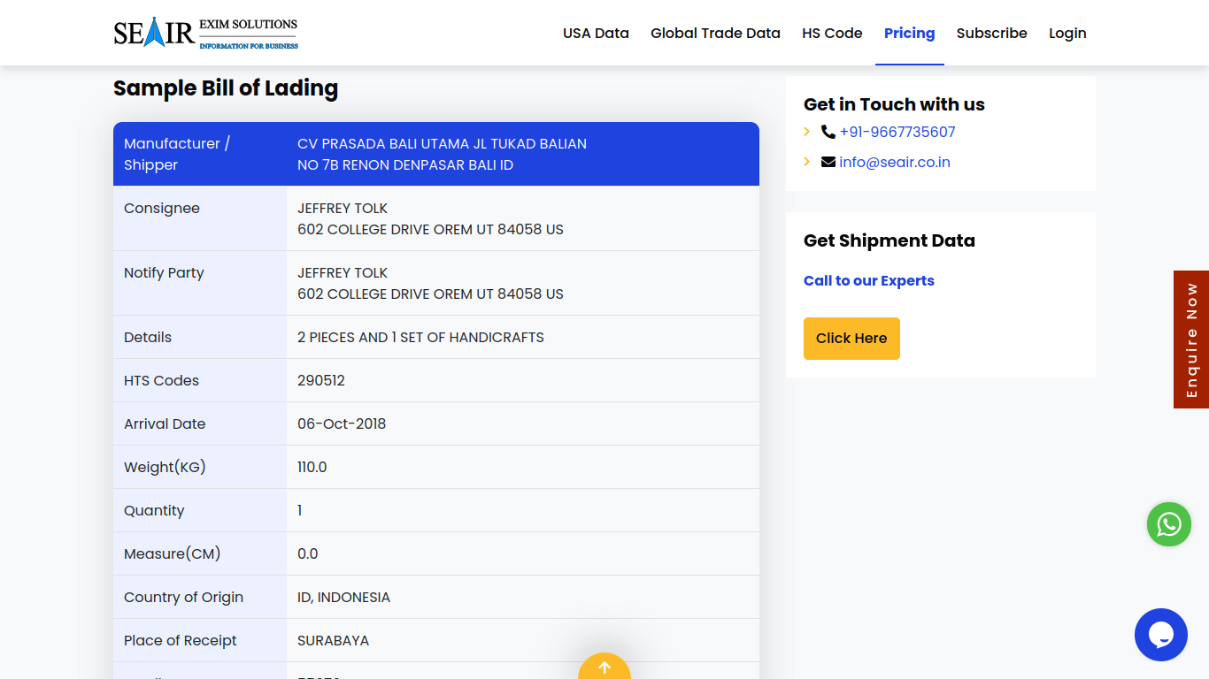
Task: Open the Subscribe page
Action: point(991,33)
